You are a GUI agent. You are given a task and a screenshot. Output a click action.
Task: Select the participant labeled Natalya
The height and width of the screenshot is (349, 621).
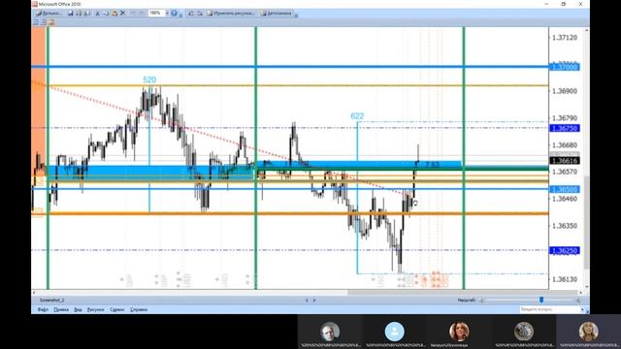pyautogui.click(x=459, y=332)
